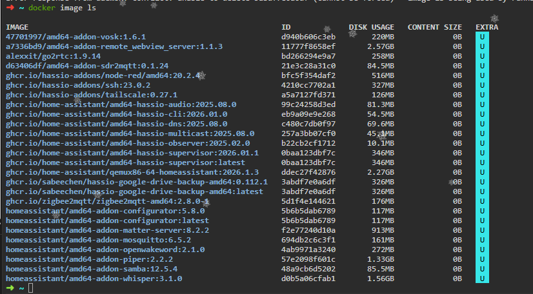Click the CONTENT SIZE column header
This screenshot has width=533, height=294.
434,28
